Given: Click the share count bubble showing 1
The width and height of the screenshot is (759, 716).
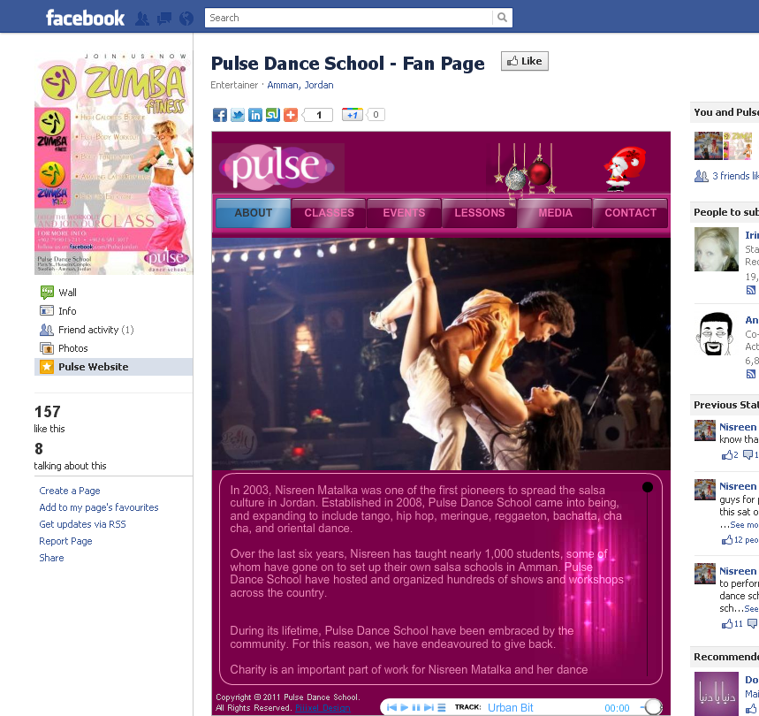Looking at the screenshot, I should click(x=318, y=115).
